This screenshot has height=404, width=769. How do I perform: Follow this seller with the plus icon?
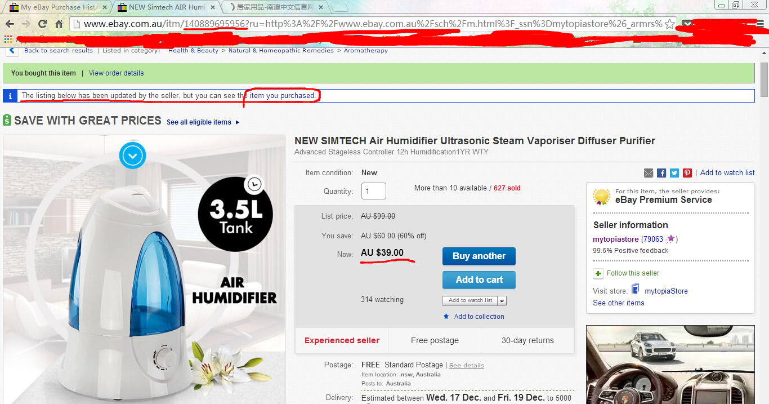click(x=598, y=273)
